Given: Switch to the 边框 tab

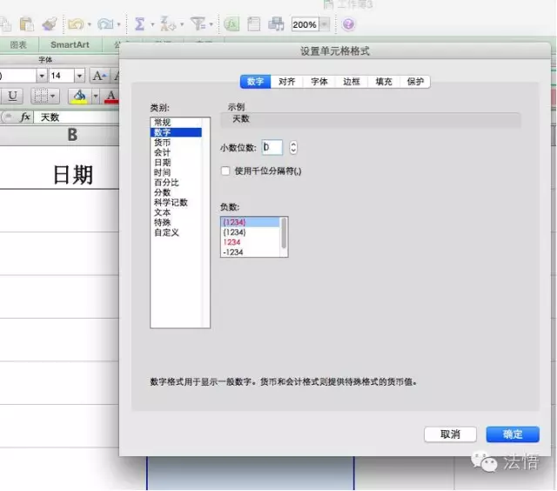Looking at the screenshot, I should 352,82.
